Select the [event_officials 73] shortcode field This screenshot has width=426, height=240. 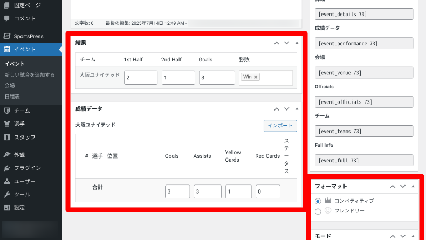(364, 102)
